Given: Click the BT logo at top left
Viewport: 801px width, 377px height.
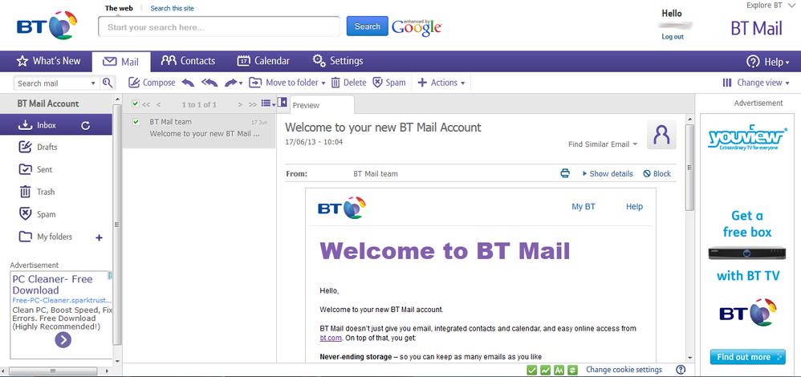Looking at the screenshot, I should click(47, 25).
